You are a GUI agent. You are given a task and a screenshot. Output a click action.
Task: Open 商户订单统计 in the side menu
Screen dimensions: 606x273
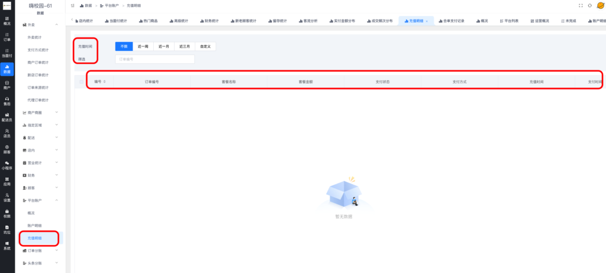38,62
